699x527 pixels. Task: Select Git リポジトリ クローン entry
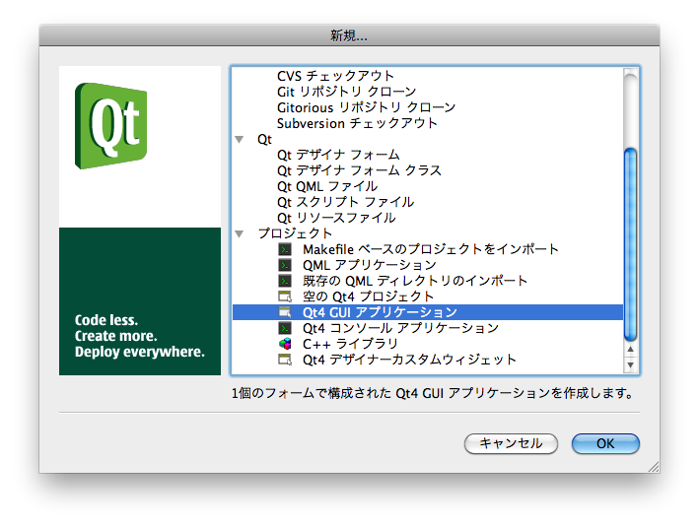346,92
